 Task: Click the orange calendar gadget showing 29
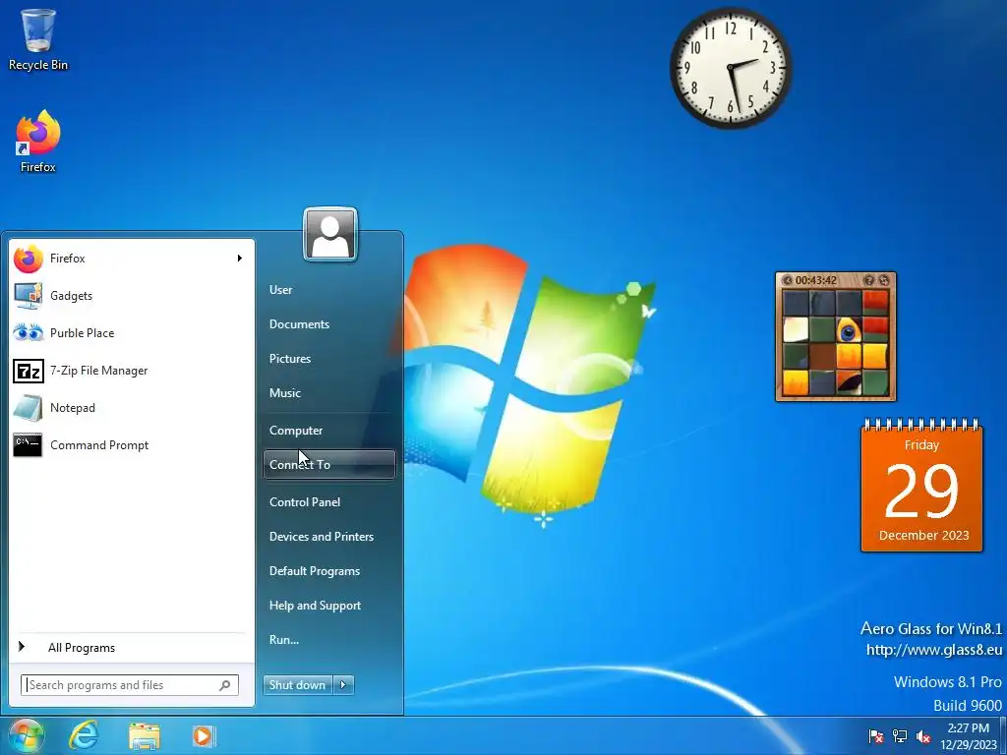point(921,486)
